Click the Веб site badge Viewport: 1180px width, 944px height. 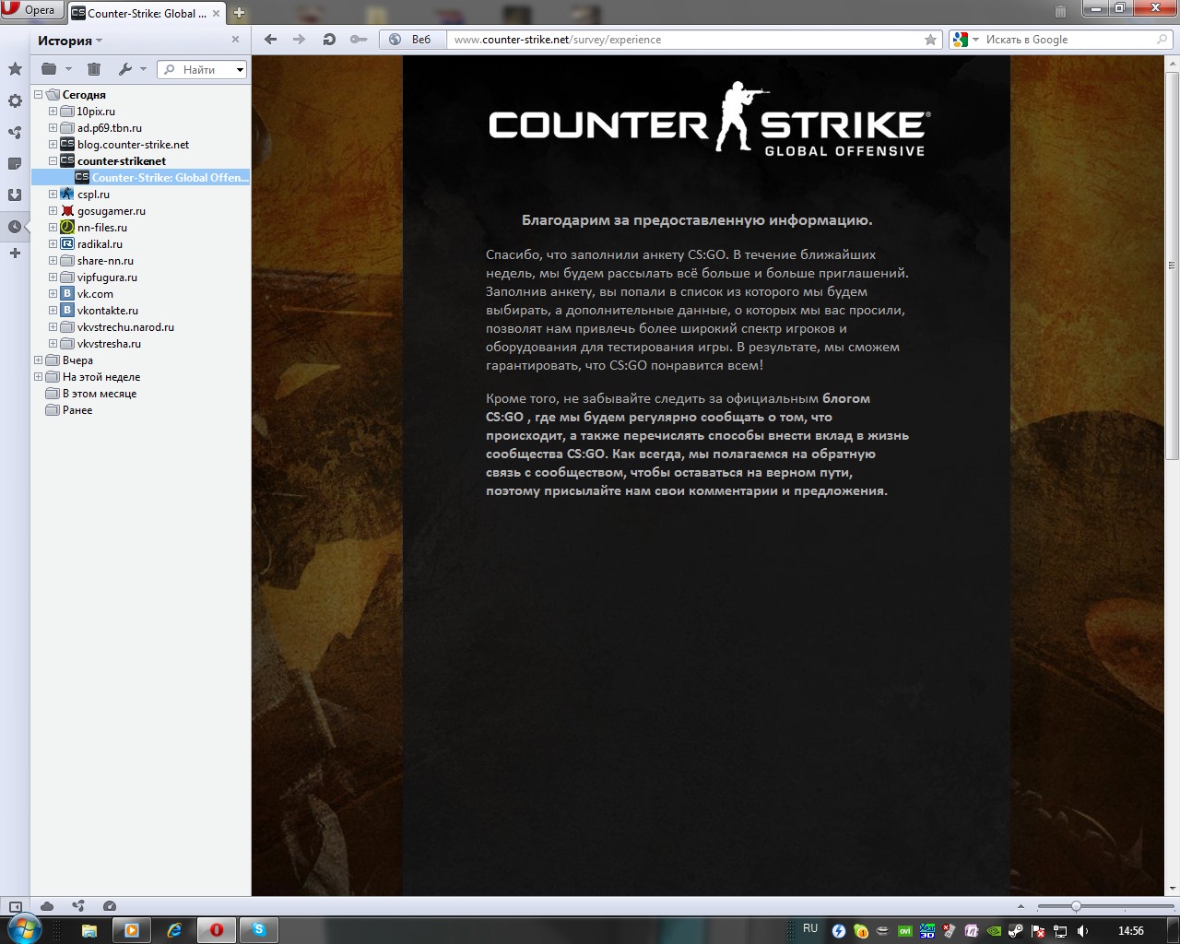pyautogui.click(x=411, y=40)
